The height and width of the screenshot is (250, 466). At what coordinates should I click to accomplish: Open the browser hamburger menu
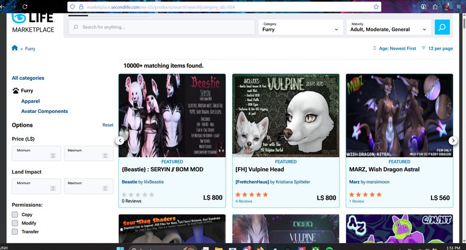(x=459, y=7)
